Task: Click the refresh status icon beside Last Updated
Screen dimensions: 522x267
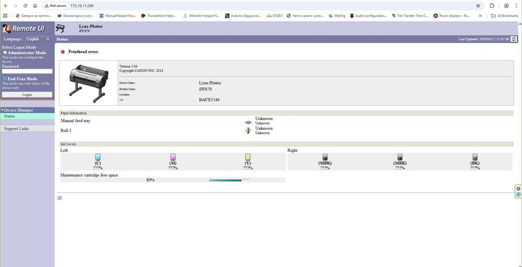Action: point(514,39)
